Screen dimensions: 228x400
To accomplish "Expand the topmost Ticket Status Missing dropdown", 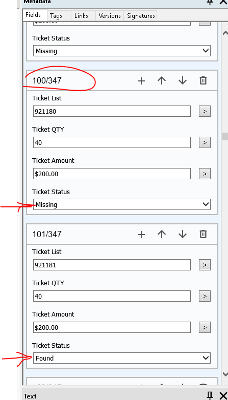I will click(x=122, y=51).
